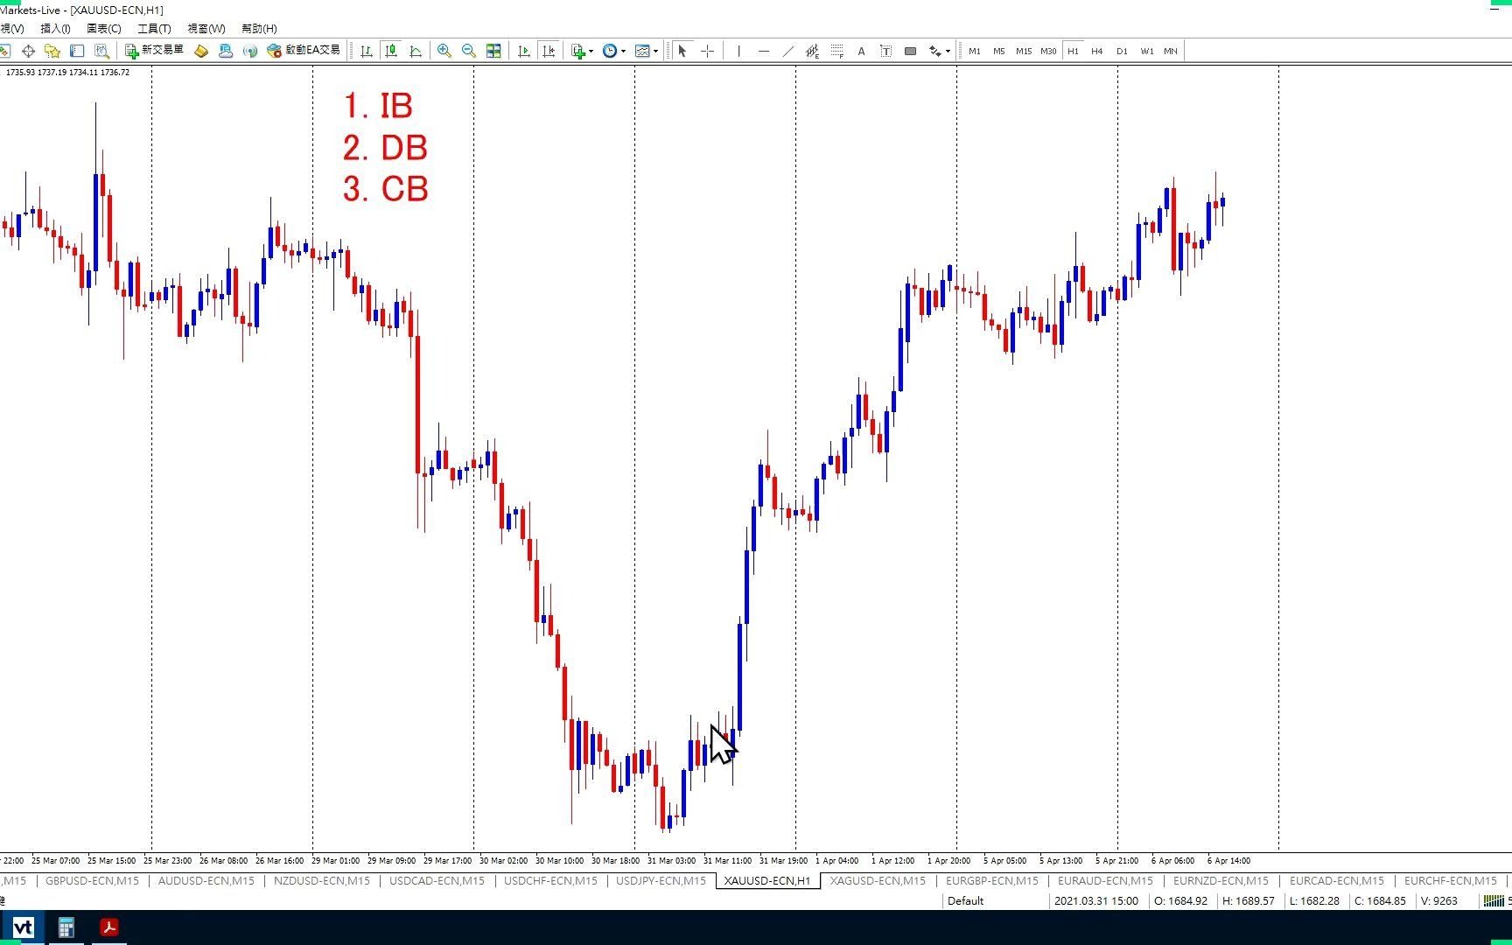This screenshot has height=945, width=1512.
Task: Open the indicators list dropdown
Action: coord(582,51)
